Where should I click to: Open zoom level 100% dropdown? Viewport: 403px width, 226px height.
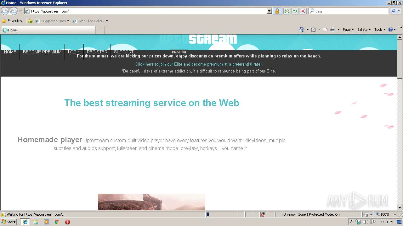[x=395, y=214]
